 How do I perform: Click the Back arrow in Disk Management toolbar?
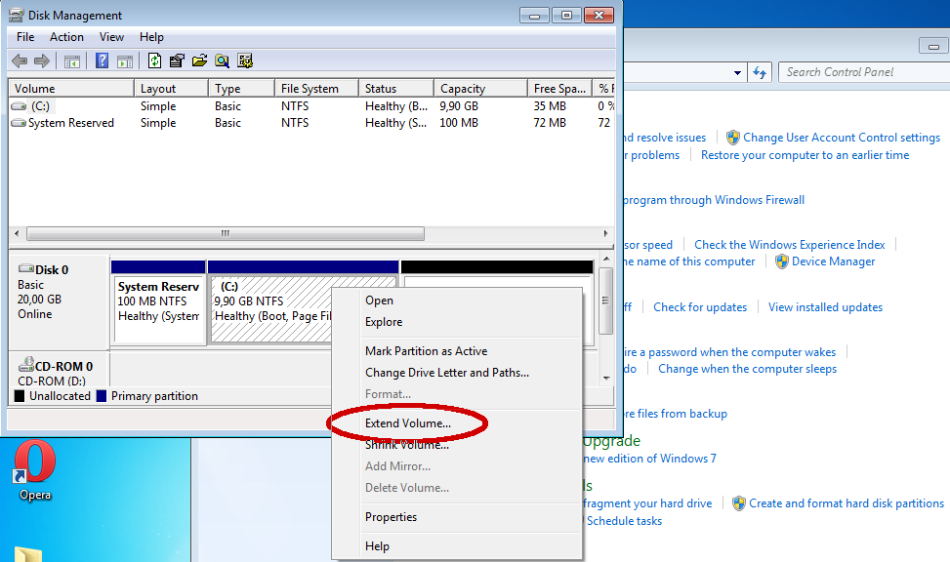(x=19, y=61)
